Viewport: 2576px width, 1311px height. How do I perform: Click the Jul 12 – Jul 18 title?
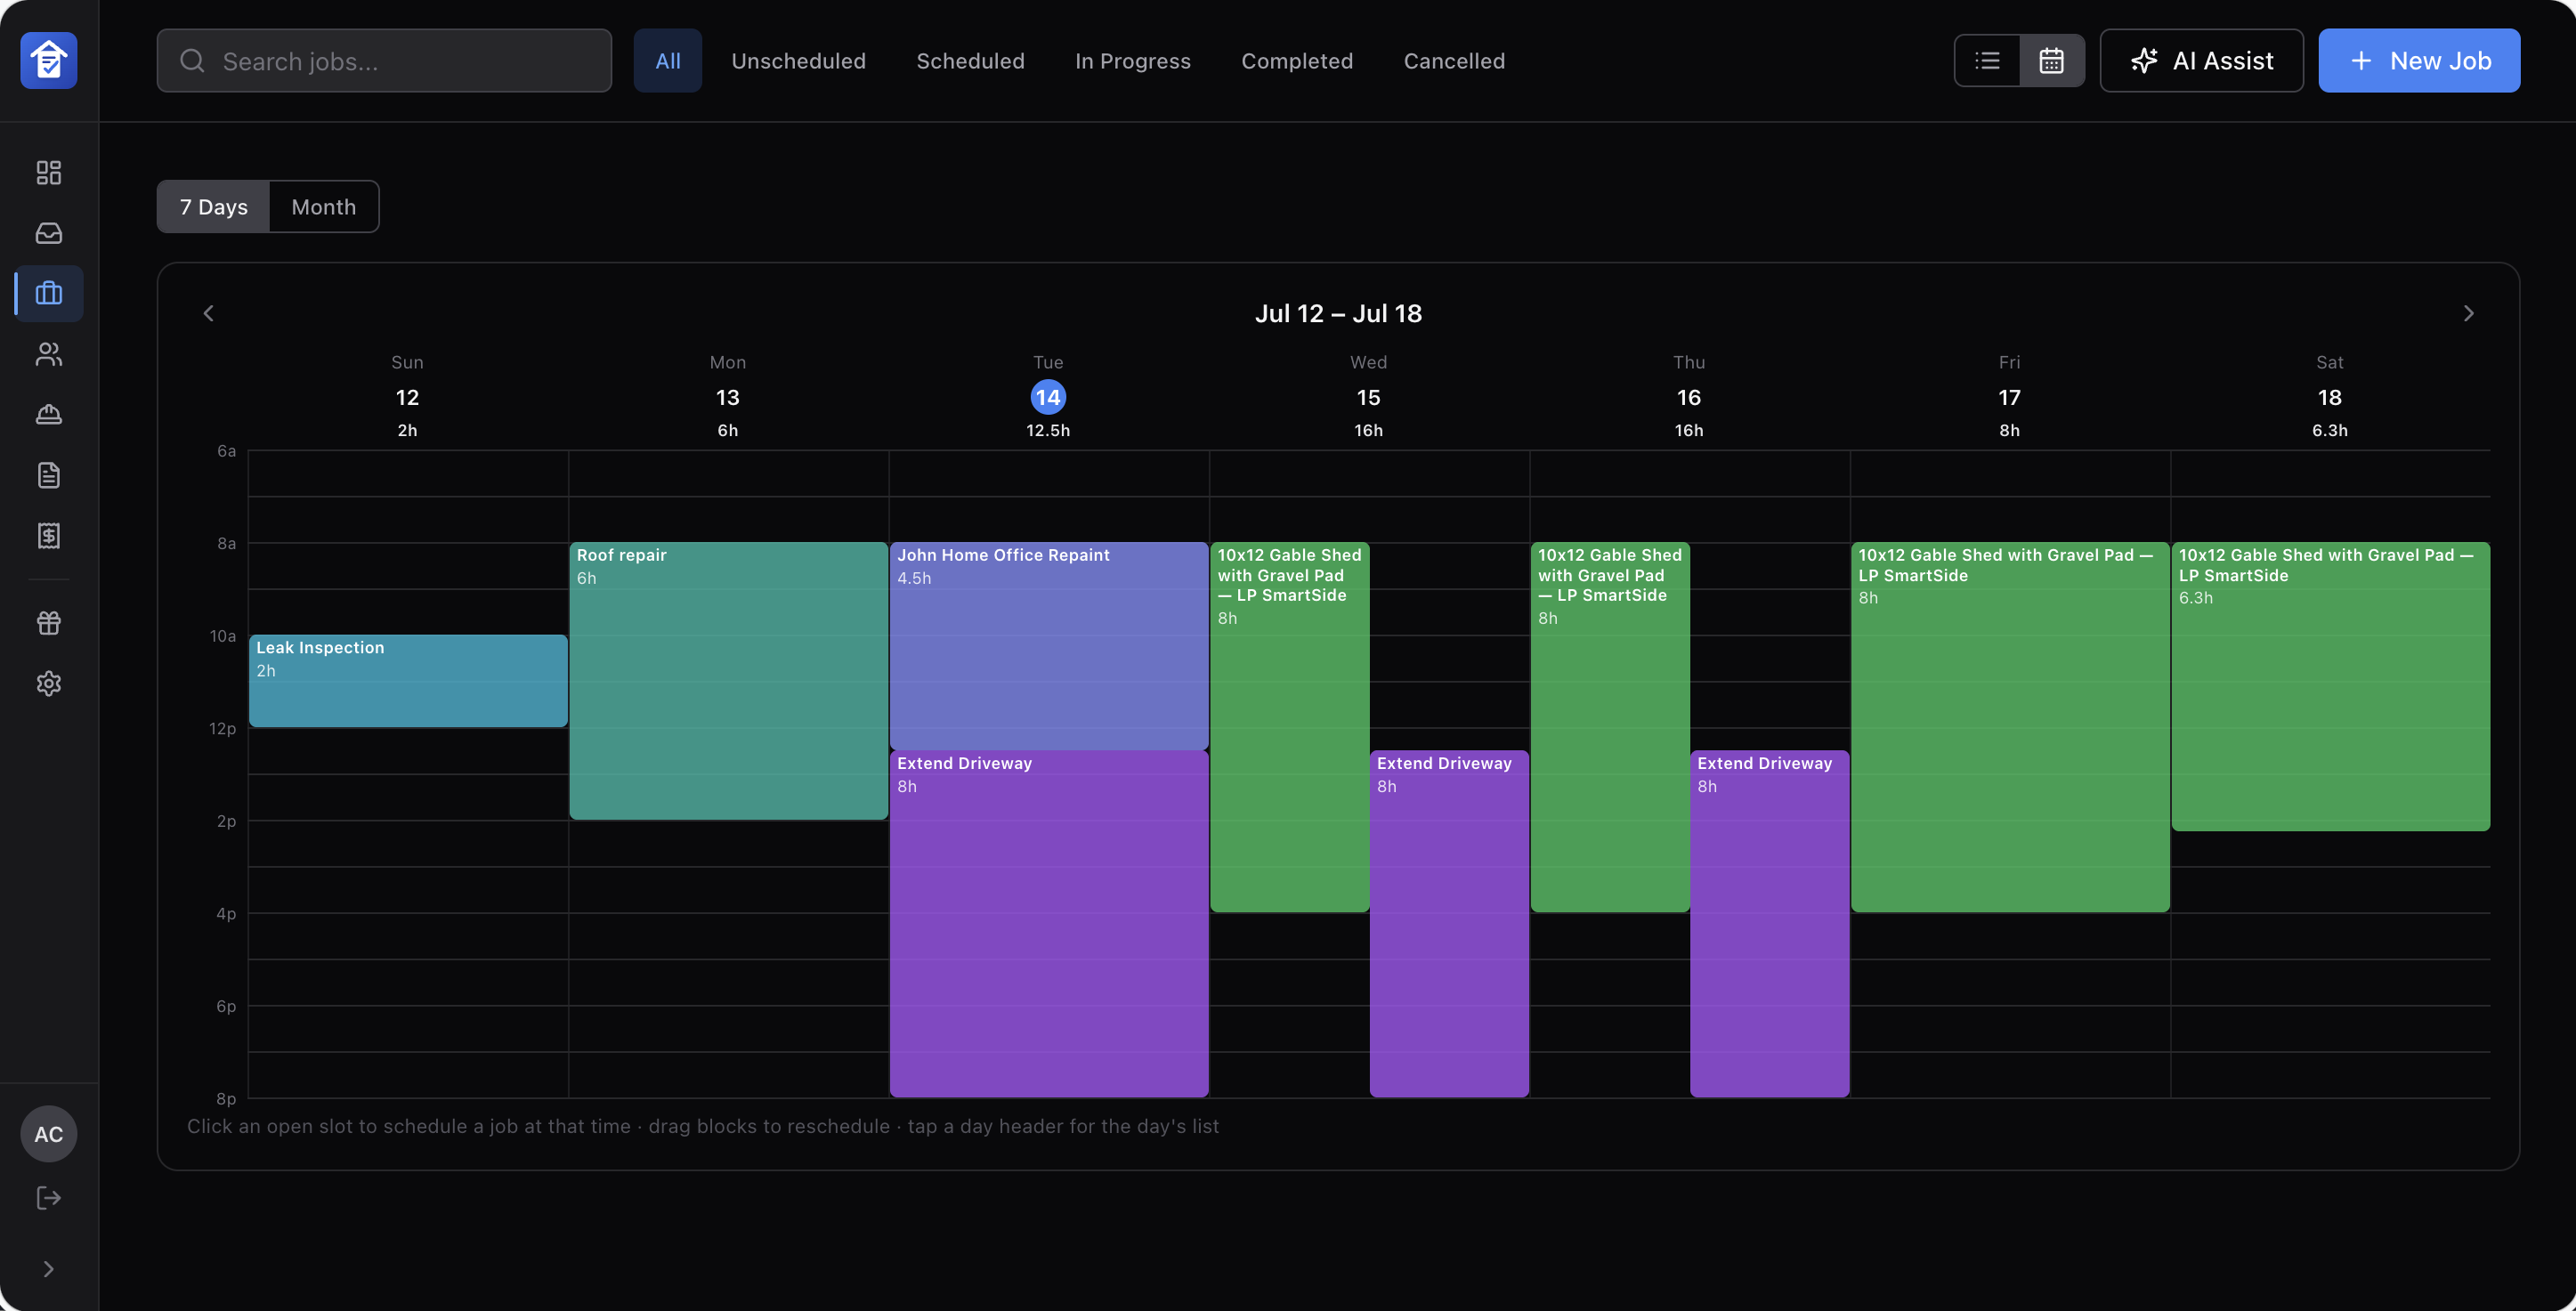coord(1338,313)
